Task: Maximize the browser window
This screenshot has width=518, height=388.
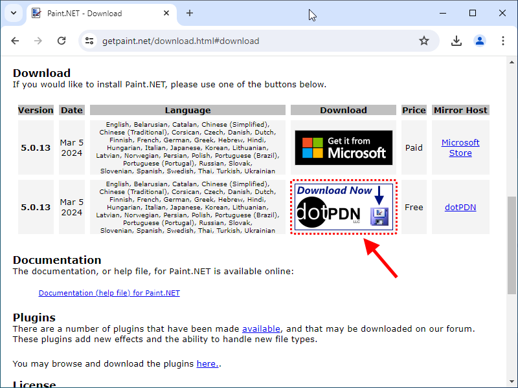Action: click(x=473, y=13)
